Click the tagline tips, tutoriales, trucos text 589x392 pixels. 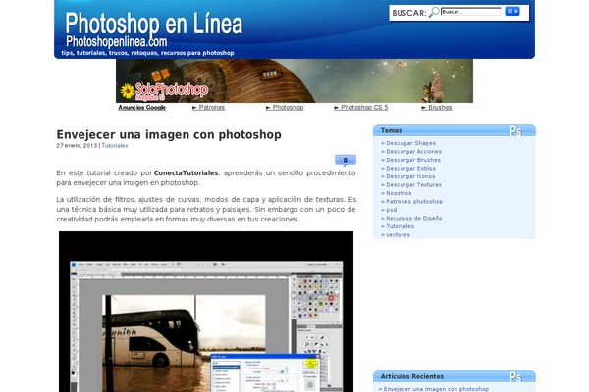(x=147, y=53)
